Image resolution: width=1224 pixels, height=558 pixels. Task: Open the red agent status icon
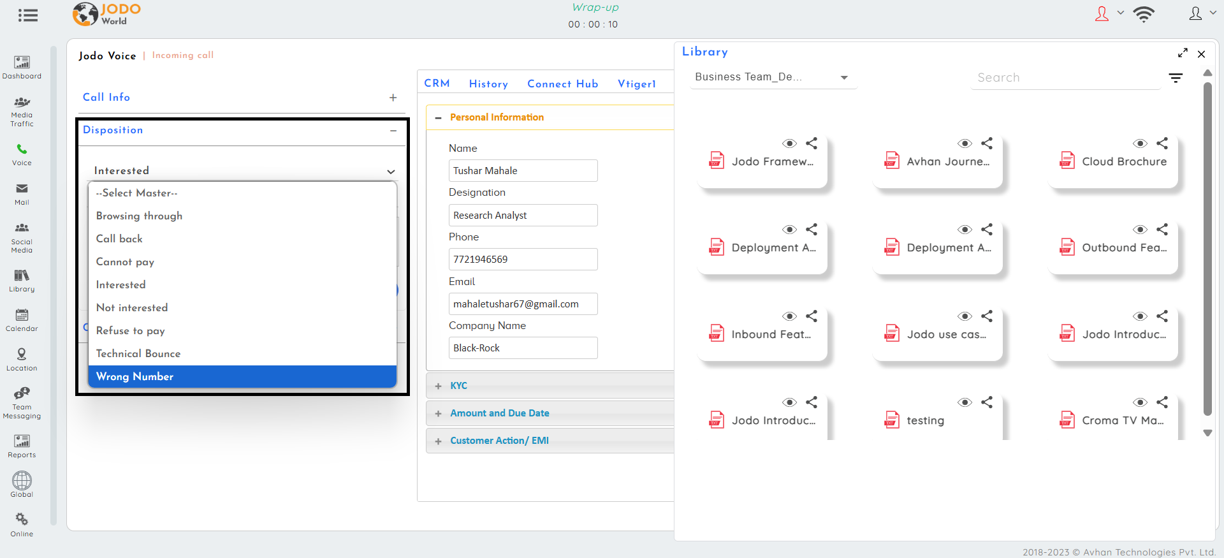coord(1102,14)
